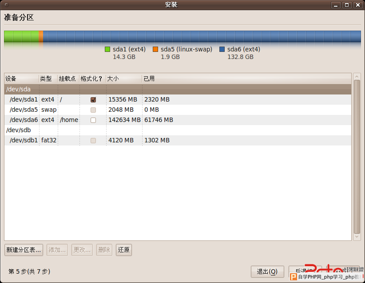The height and width of the screenshot is (283, 365).
Task: Click the 格式化? column header
Action: (x=93, y=79)
